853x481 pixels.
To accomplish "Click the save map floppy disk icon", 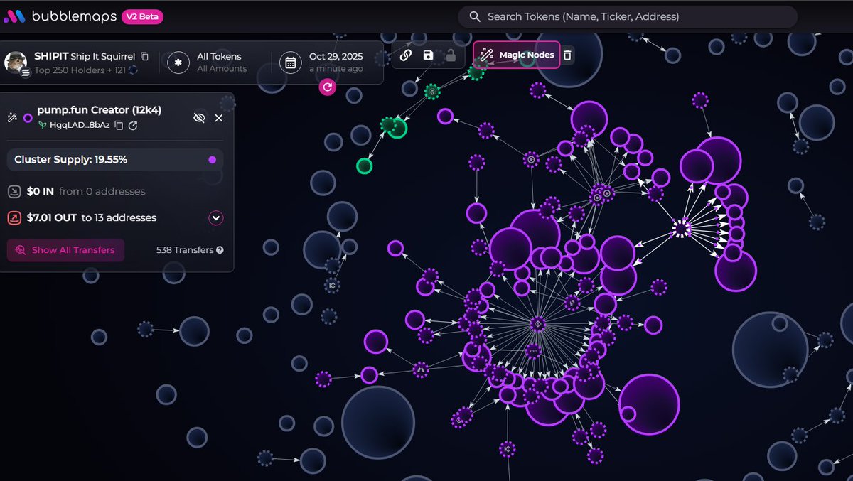I will [x=428, y=55].
